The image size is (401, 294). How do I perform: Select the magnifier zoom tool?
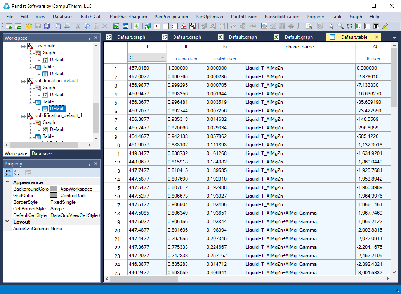340,26
